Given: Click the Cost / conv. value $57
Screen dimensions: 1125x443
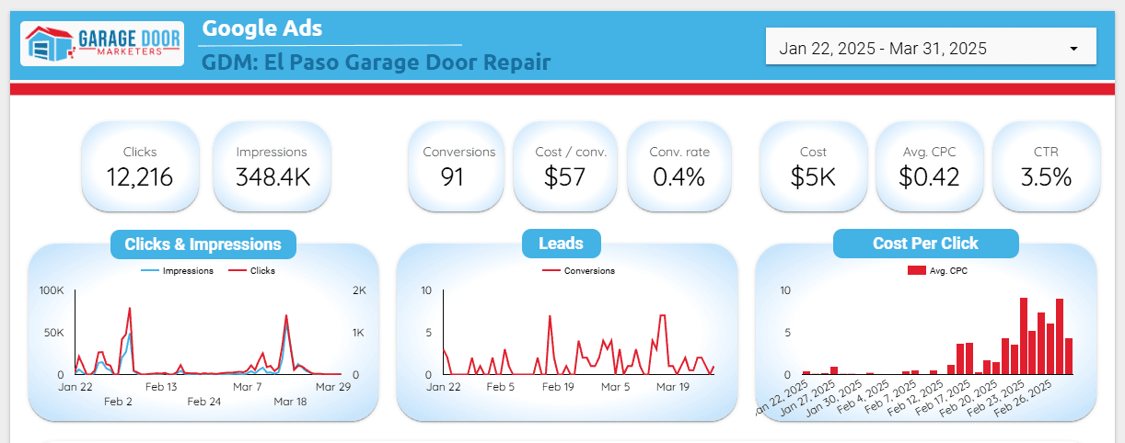Looking at the screenshot, I should pyautogui.click(x=564, y=177).
